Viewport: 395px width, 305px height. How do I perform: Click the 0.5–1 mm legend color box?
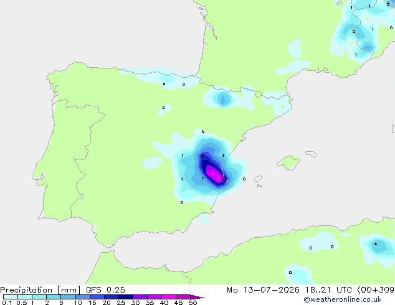(x=25, y=297)
